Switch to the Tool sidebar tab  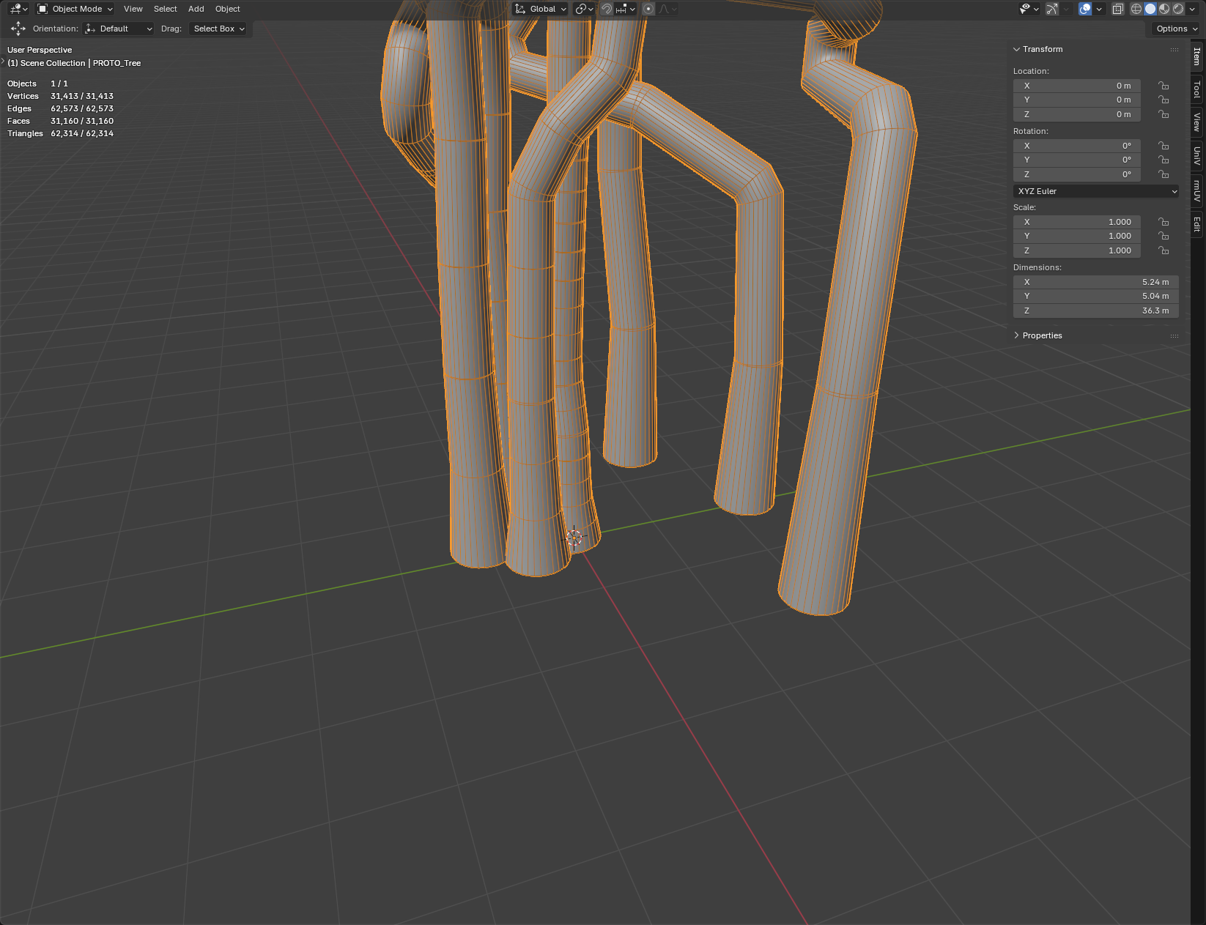tap(1197, 89)
